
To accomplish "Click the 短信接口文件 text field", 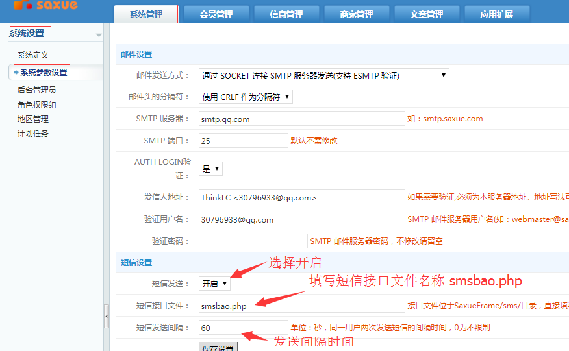I will point(301,306).
